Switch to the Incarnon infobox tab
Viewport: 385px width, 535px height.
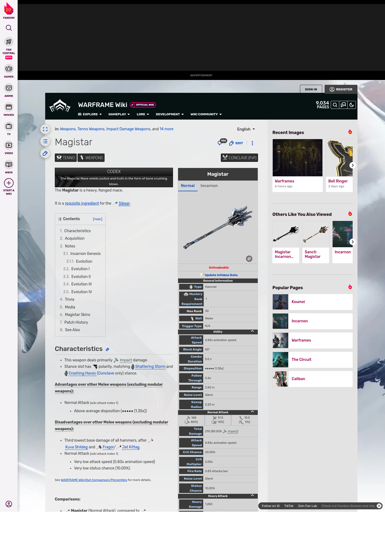[209, 186]
